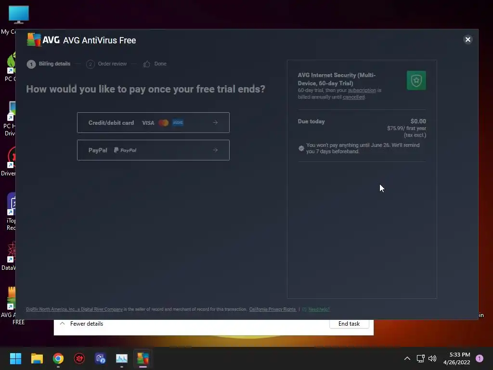493x370 pixels.
Task: Select Order review step indicator
Action: coord(106,64)
